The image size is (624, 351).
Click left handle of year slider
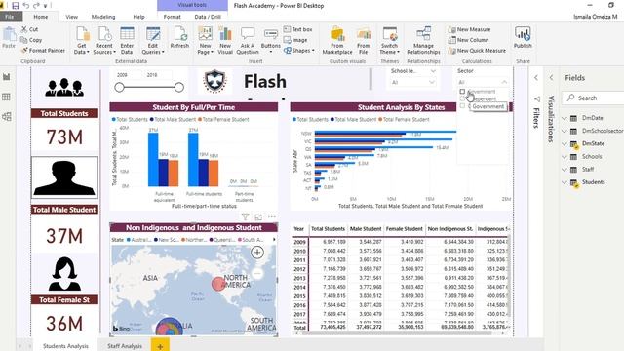tap(119, 87)
